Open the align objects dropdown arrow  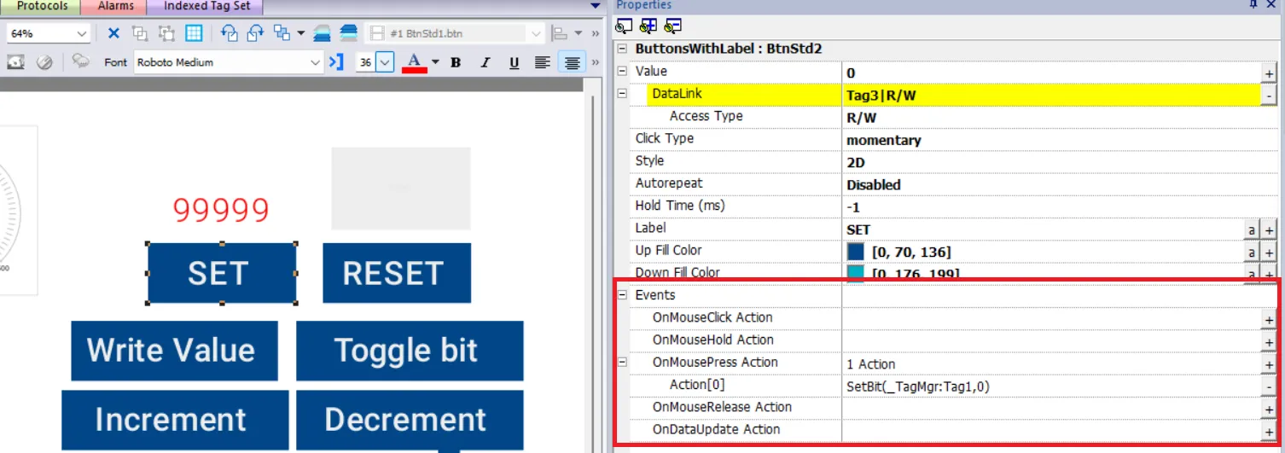[x=579, y=34]
